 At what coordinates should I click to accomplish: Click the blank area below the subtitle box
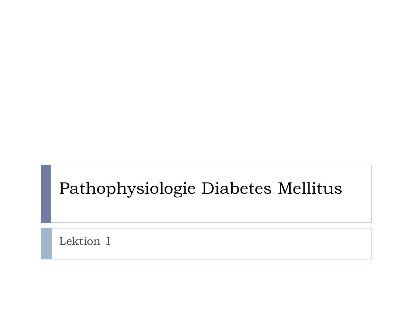coord(206,284)
